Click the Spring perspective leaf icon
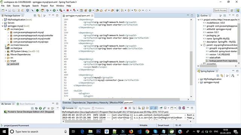The image size is (241, 135). pyautogui.click(x=238, y=10)
